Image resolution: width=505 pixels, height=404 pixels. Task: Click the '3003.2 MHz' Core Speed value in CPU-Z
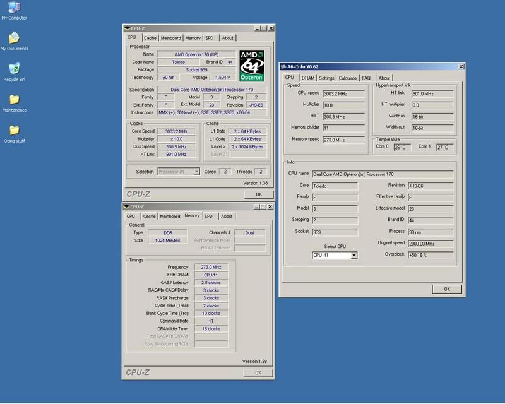point(176,131)
